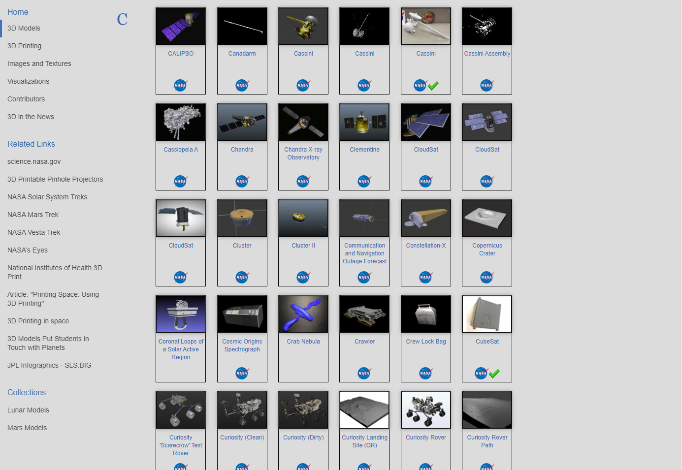Click the NASA logo under Curiosity Landing Site (QR)
This screenshot has width=682, height=470.
tap(364, 467)
